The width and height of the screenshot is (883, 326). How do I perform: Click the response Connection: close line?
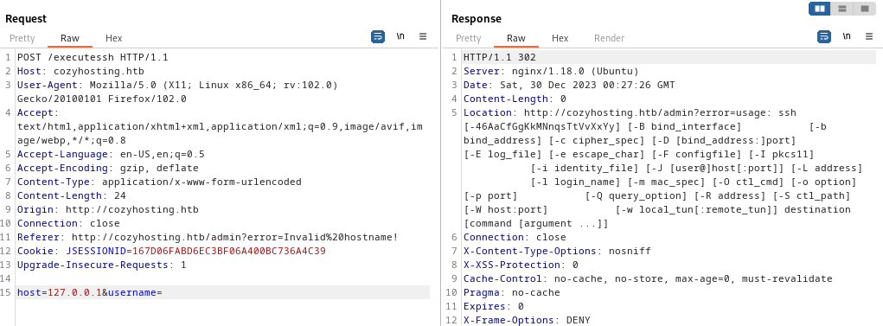pos(515,237)
